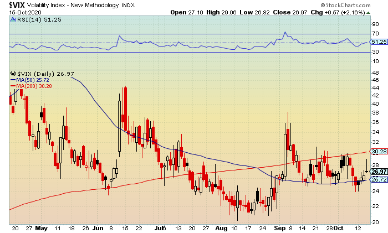The width and height of the screenshot is (388, 233).
Task: Click the 90 level on RSI axis
Action: pyautogui.click(x=375, y=24)
